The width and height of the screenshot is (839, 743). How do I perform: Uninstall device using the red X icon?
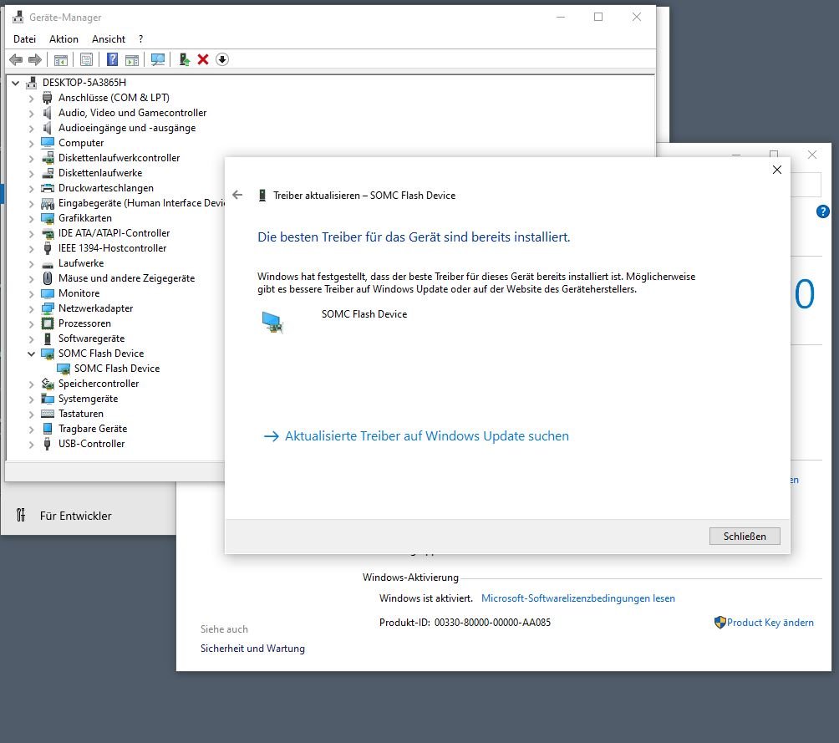pyautogui.click(x=203, y=59)
